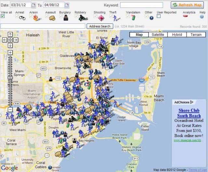Recenter the map with center pan button
Viewport: 208px width, 172px height.
coord(10,40)
